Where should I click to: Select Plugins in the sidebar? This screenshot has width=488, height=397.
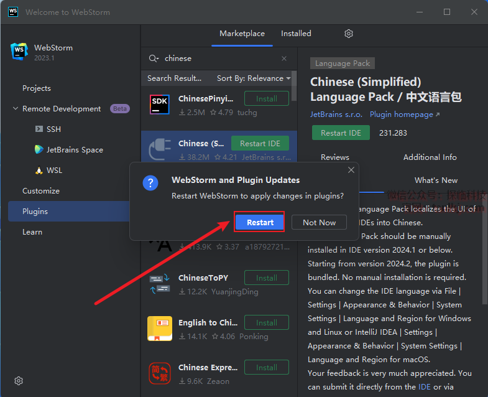(x=69, y=212)
